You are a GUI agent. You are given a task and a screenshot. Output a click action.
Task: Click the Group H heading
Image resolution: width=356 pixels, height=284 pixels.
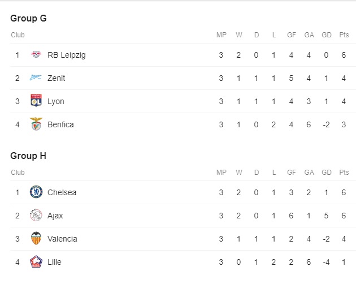pyautogui.click(x=28, y=156)
